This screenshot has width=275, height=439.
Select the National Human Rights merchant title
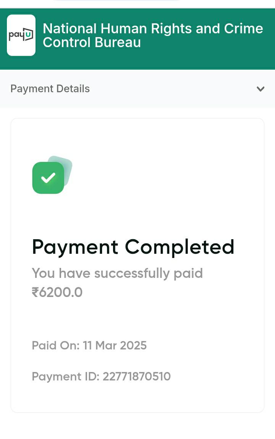153,35
